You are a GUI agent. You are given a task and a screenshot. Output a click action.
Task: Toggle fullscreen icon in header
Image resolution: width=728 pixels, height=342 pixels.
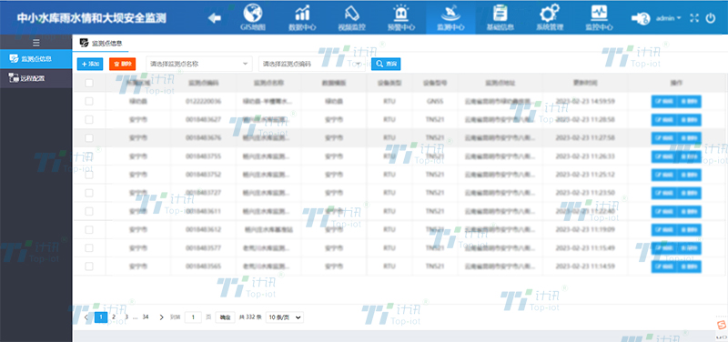[694, 18]
